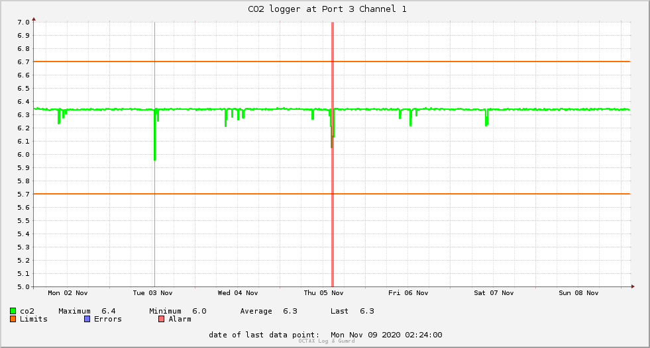Click the last data point date 'Mon Nov 09 2020 02:24:00'

(386, 335)
